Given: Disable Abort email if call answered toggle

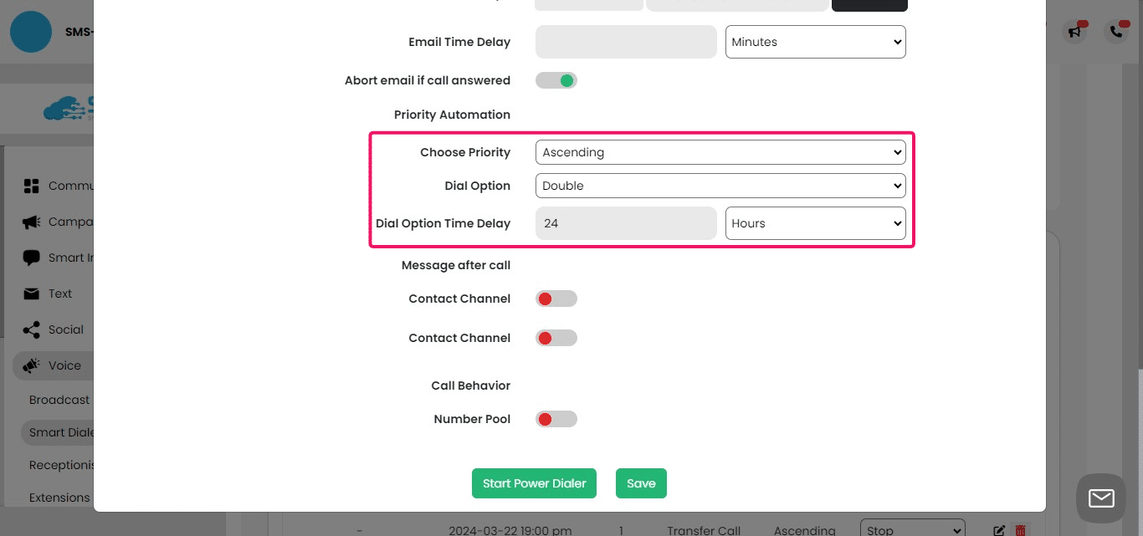Looking at the screenshot, I should click(556, 80).
